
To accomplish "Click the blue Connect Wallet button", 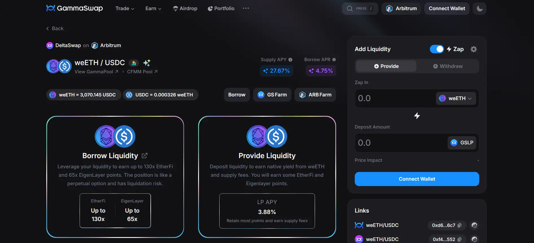I will (x=417, y=179).
